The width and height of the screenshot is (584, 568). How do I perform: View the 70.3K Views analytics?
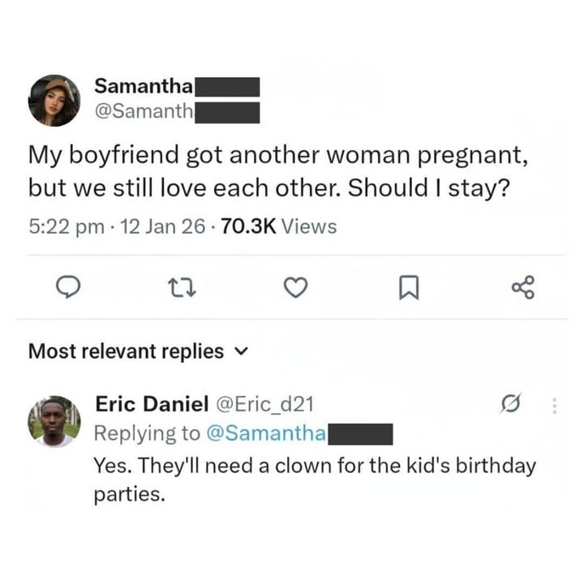coord(277,226)
